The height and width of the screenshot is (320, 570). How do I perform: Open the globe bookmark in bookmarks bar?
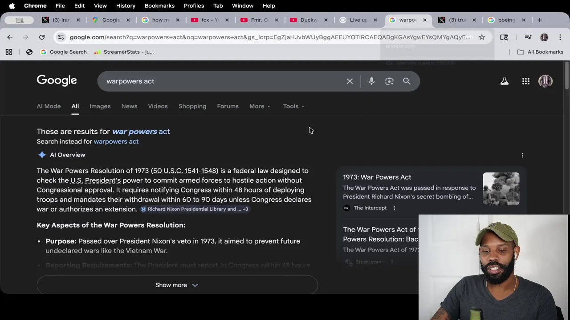(x=29, y=52)
